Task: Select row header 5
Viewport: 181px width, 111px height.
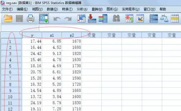Action: (x=11, y=66)
